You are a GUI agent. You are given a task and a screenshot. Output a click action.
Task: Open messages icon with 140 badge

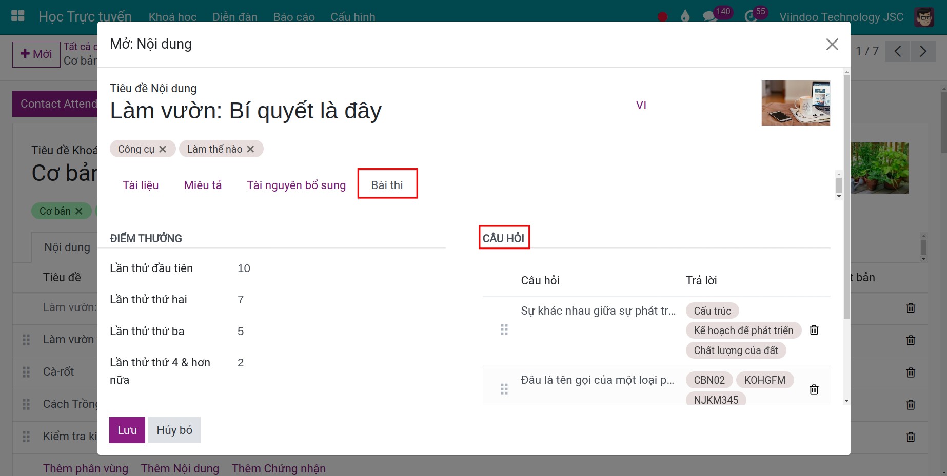pos(710,16)
